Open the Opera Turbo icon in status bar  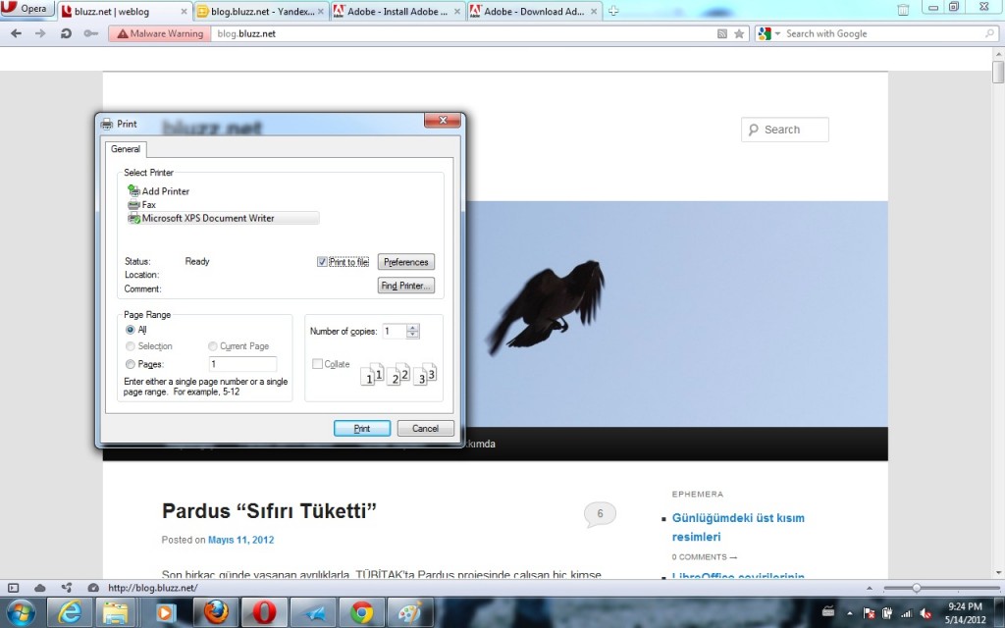point(93,588)
